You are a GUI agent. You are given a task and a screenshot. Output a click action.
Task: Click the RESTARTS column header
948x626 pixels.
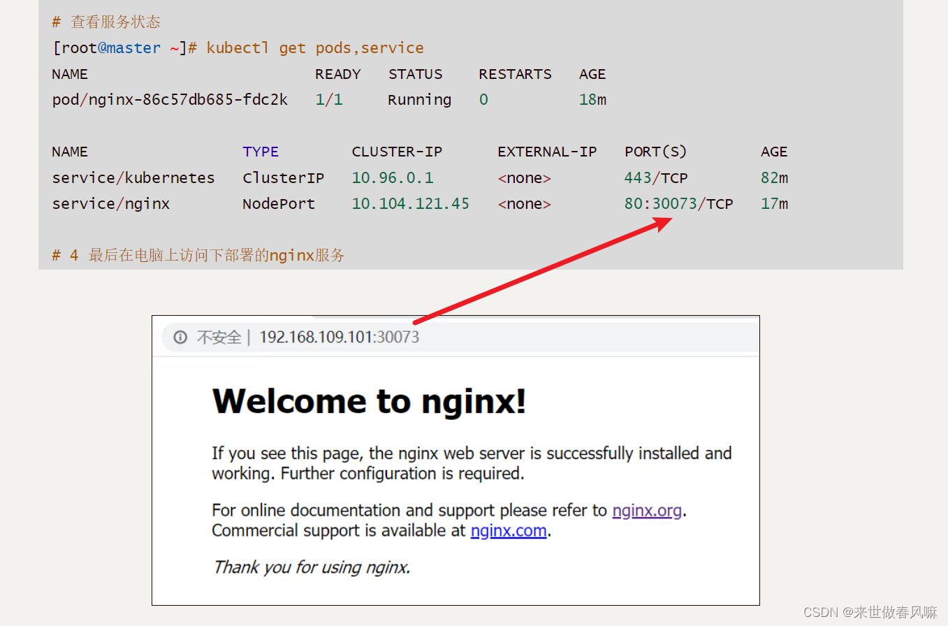point(515,73)
